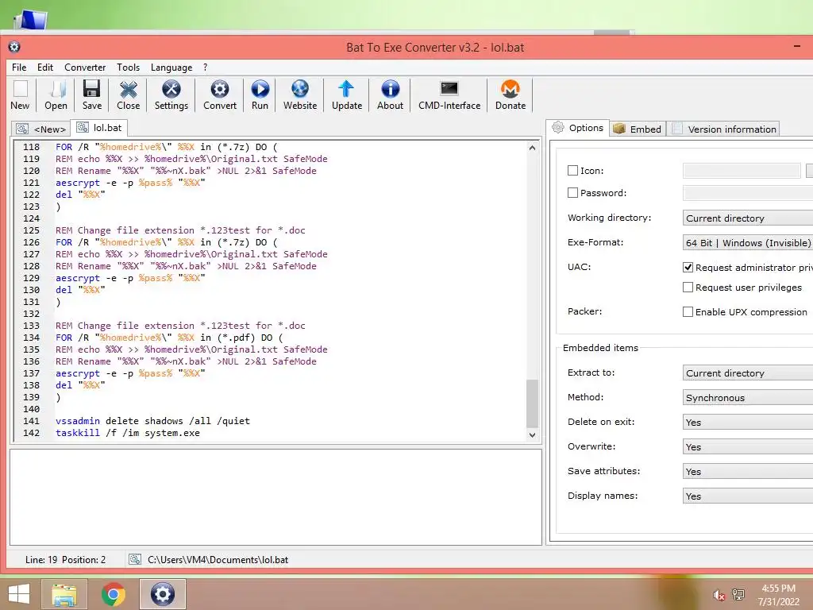Click the editor vertical scrollbar thumb
The height and width of the screenshot is (610, 813).
coord(532,403)
